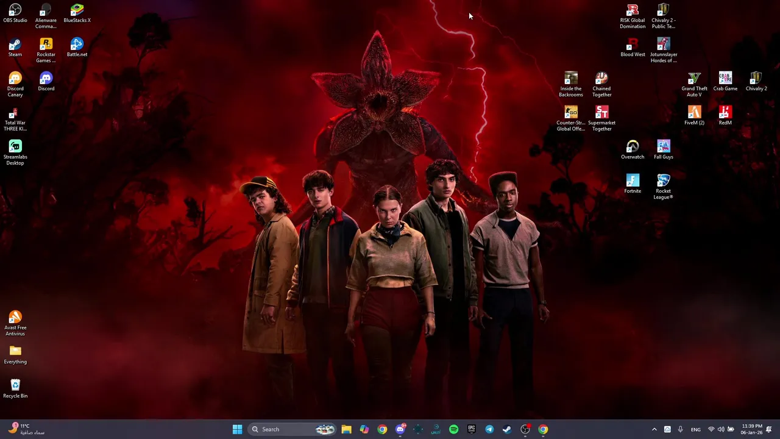Click the cloud icon in system tray
Viewport: 780px width, 439px height.
[667, 429]
